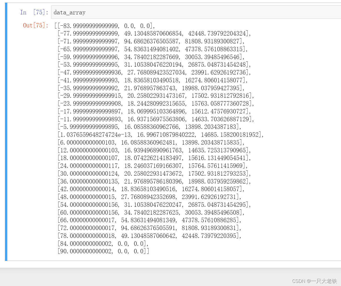Click the data_array code input cell
This screenshot has height=286, width=341.
[196, 12]
